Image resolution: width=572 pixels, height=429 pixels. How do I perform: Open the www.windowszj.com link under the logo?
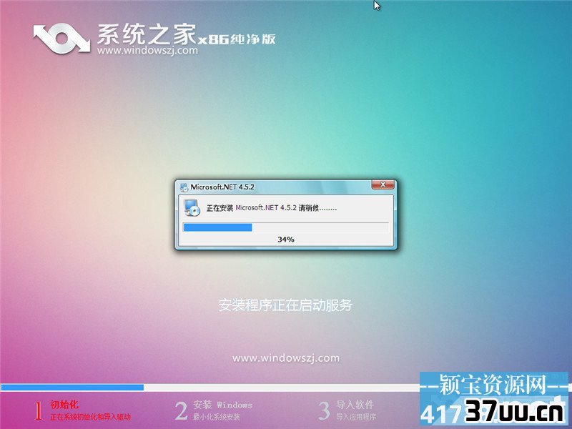[x=147, y=50]
